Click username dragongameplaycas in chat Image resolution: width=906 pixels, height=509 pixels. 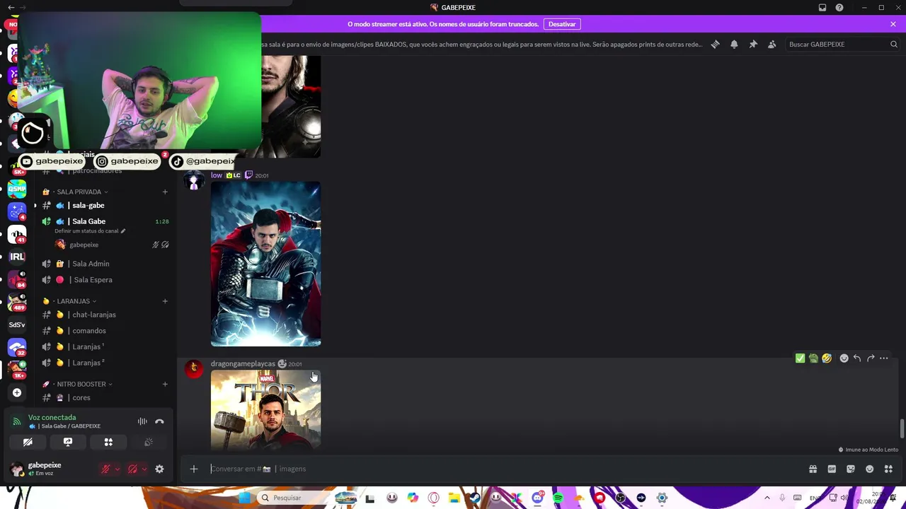click(x=243, y=364)
